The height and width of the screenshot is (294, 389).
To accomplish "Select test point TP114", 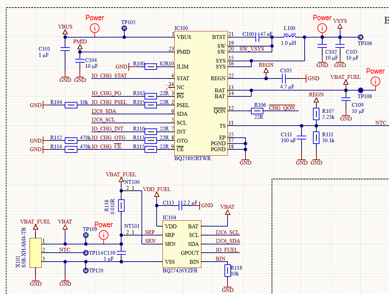I will pyautogui.click(x=86, y=253).
